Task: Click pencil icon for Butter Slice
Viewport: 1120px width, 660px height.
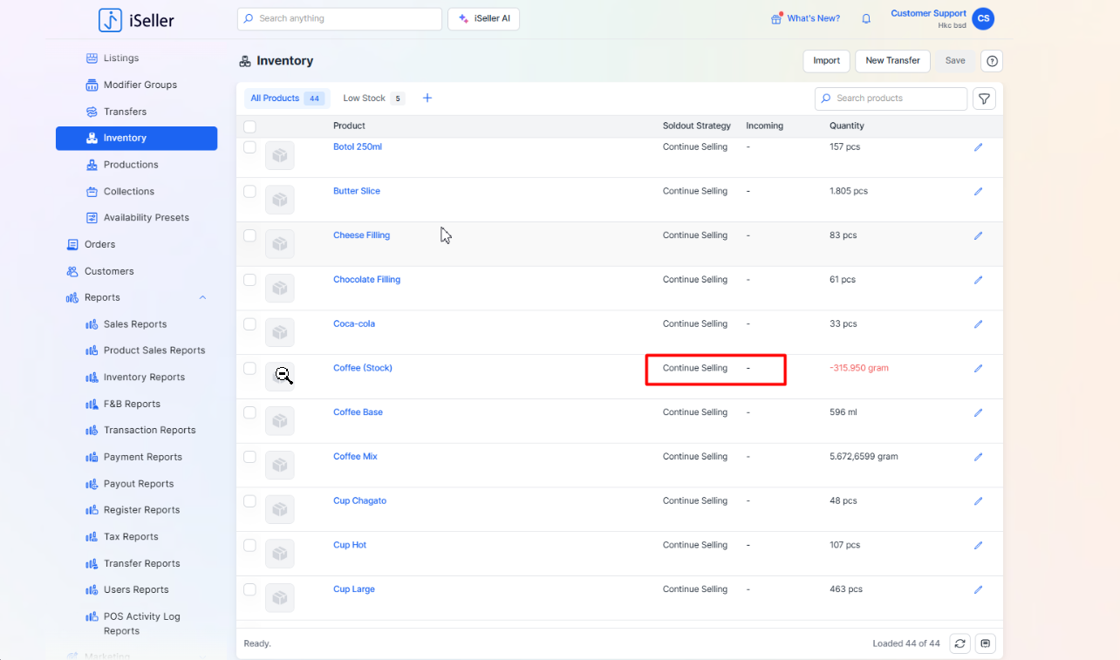Action: (978, 192)
